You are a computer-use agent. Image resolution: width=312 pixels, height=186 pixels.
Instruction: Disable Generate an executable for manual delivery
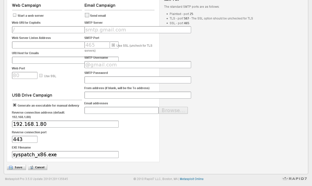[14, 105]
